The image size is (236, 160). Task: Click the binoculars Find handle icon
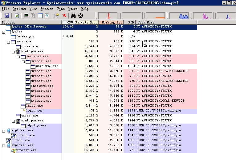(73, 15)
